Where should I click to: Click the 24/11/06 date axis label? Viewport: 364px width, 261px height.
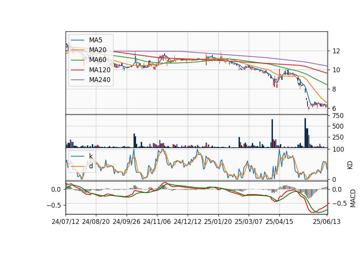coord(157,222)
